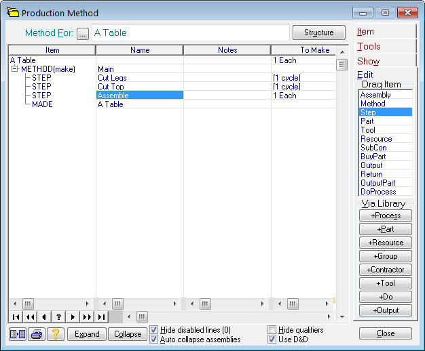Select OutputPart in Drag Item list

coord(386,183)
